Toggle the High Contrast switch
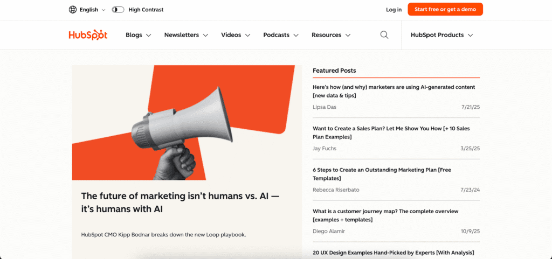Image resolution: width=552 pixels, height=259 pixels. 118,10
